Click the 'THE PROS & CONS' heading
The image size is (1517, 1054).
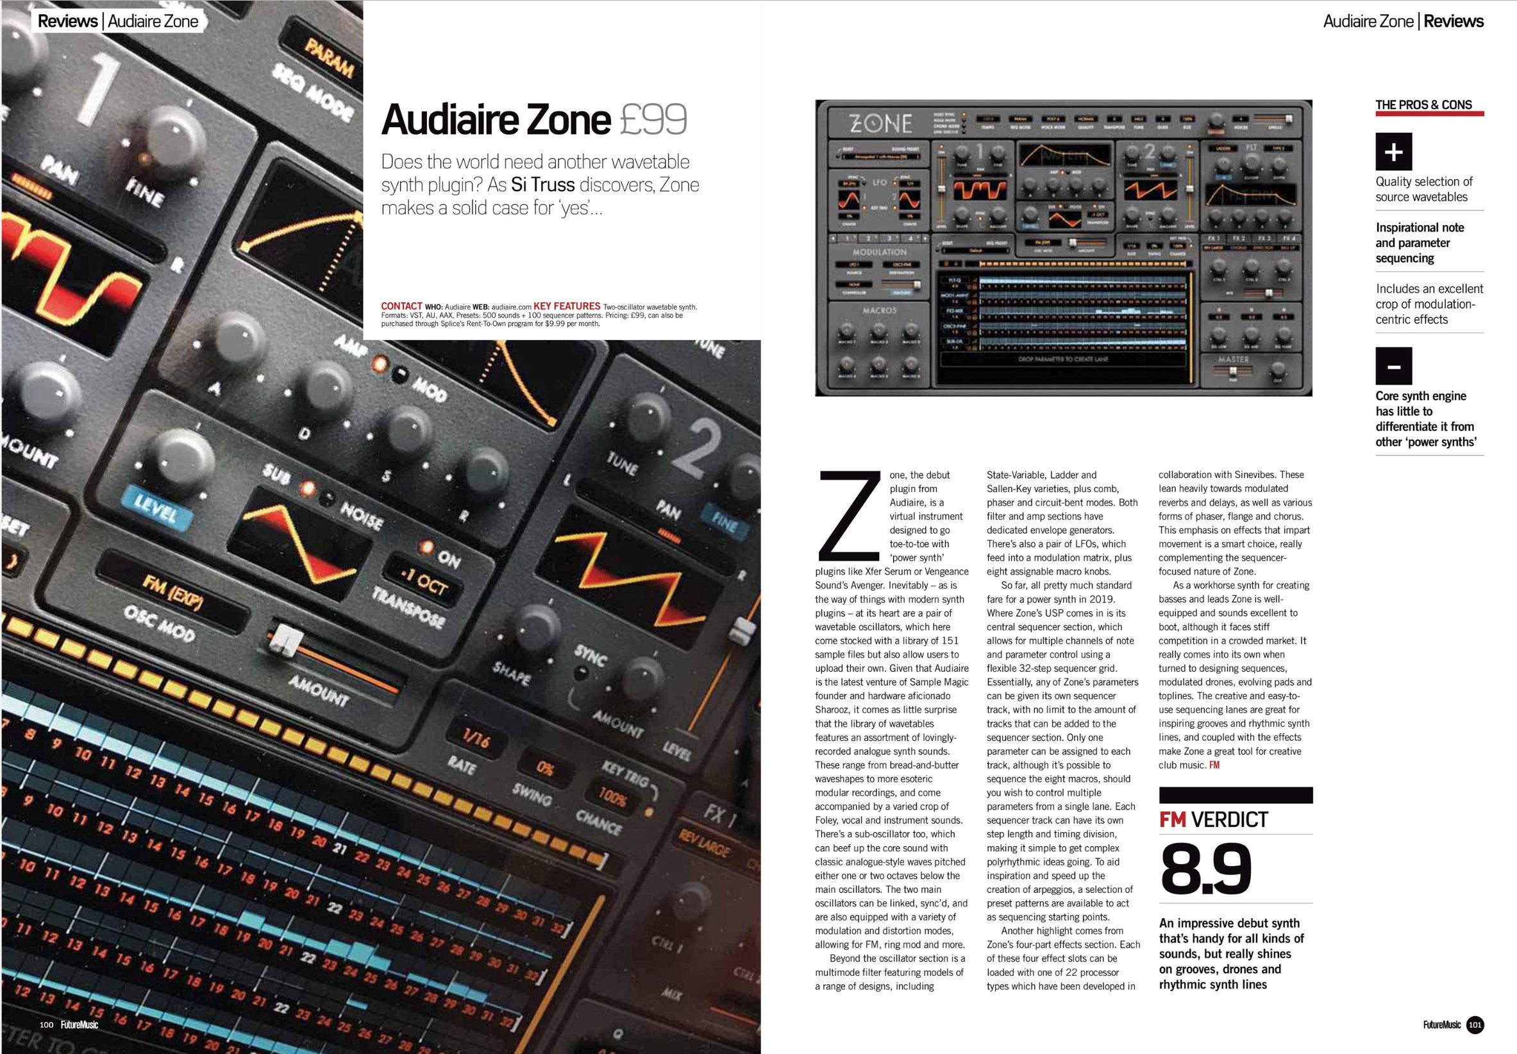(x=1423, y=105)
